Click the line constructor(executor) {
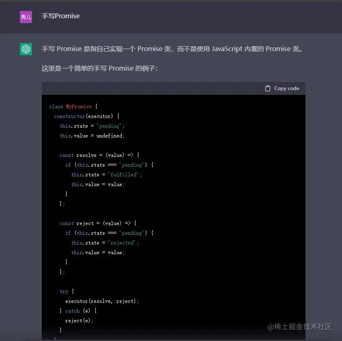 coord(86,116)
